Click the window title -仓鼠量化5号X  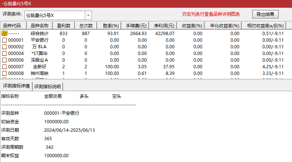point(16,4)
